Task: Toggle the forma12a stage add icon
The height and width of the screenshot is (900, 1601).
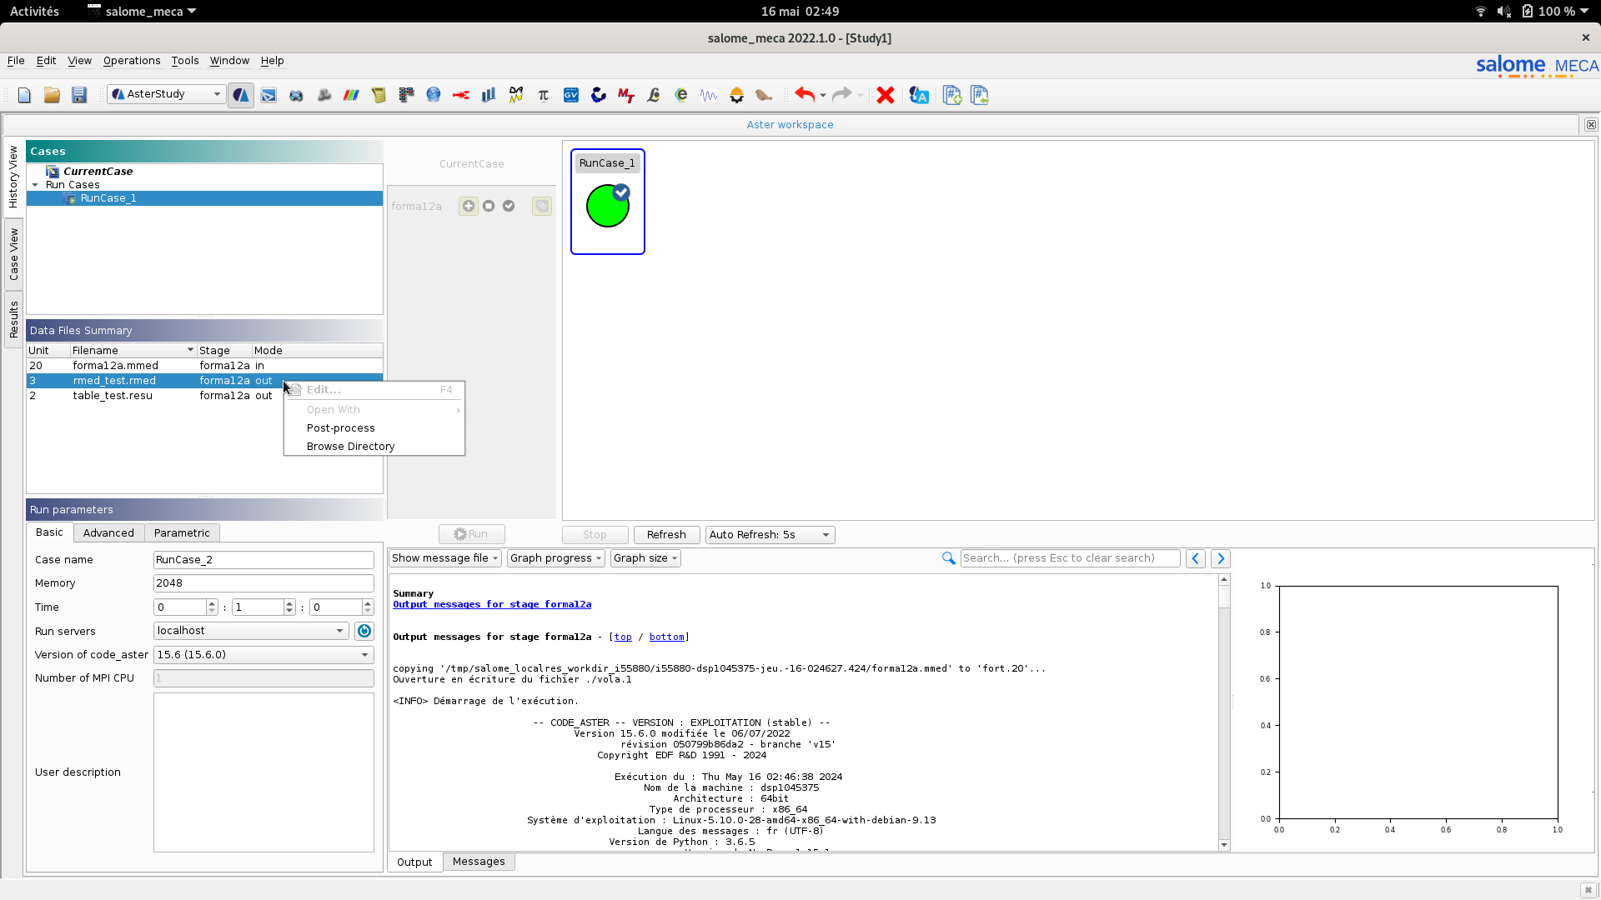Action: 469,206
